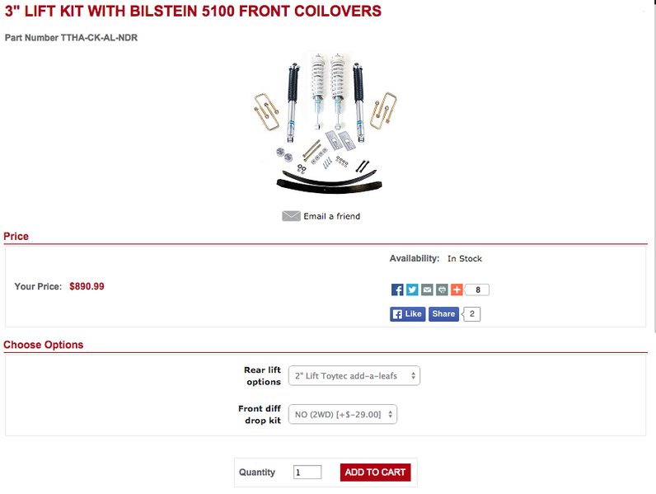The height and width of the screenshot is (494, 656).
Task: Click the gray email share icon
Action: point(427,289)
